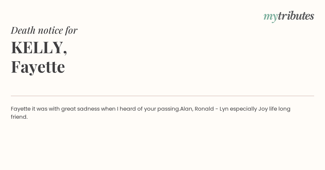The width and height of the screenshot is (325, 170).
Task: Click "Fayette" at the start of the message
Action: click(21, 109)
